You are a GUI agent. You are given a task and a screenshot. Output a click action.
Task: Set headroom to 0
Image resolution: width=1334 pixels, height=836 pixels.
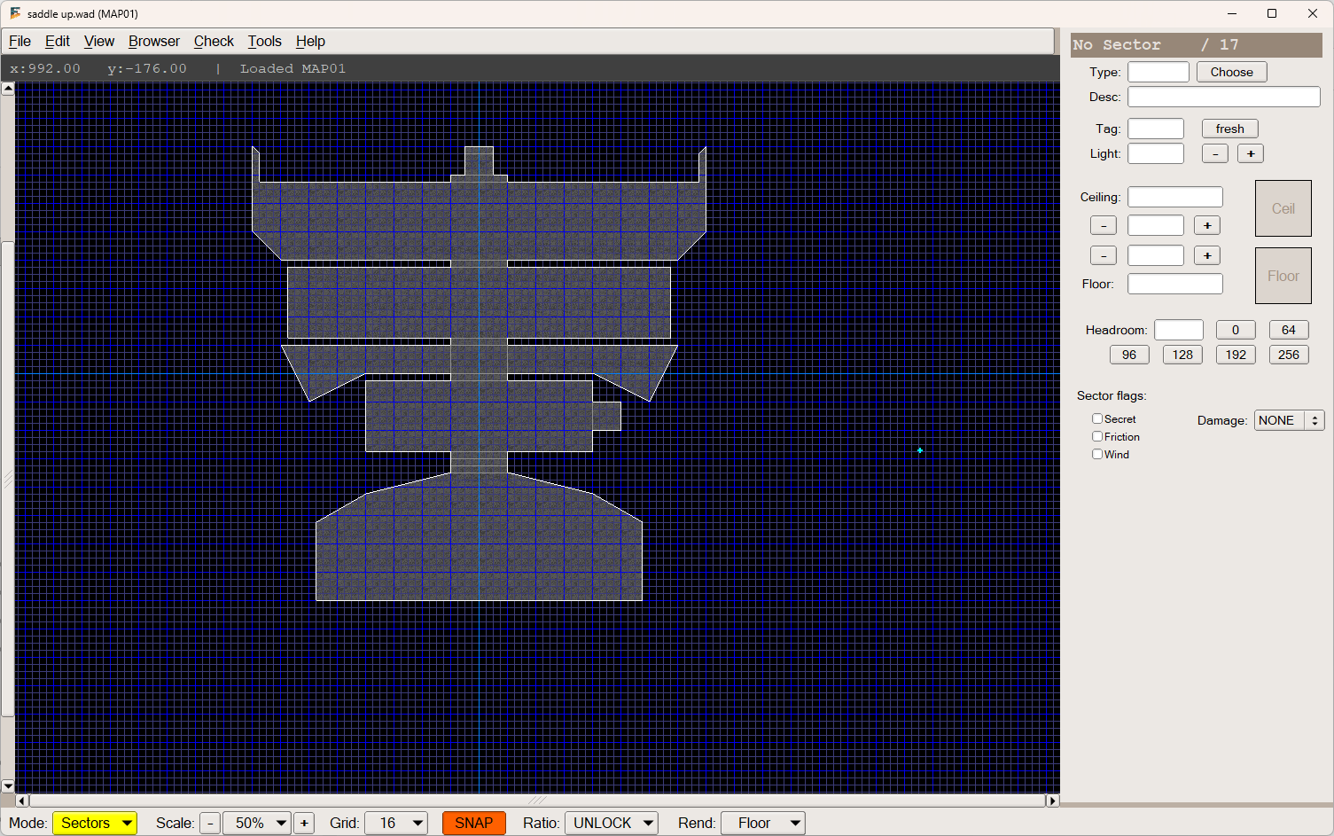click(x=1236, y=330)
